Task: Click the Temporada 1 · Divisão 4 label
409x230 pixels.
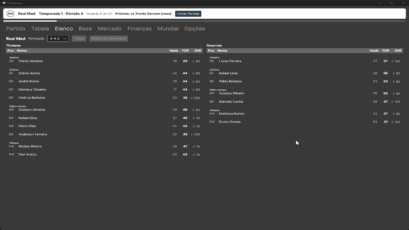Action: click(x=61, y=14)
